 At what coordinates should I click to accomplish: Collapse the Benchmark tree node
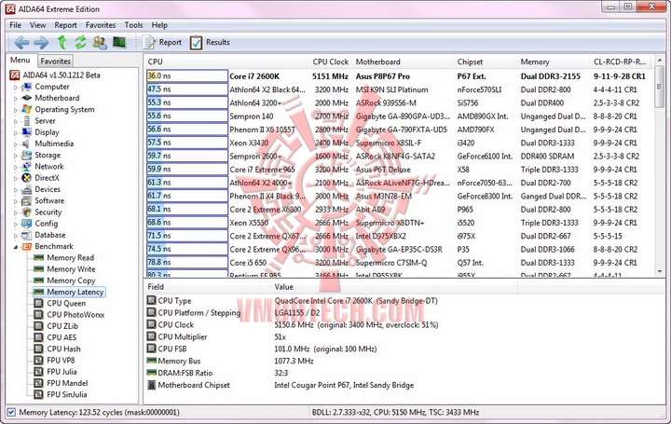pos(16,247)
